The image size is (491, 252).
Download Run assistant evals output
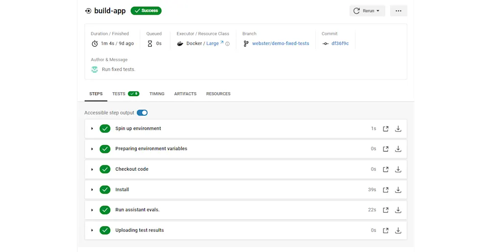click(x=398, y=210)
